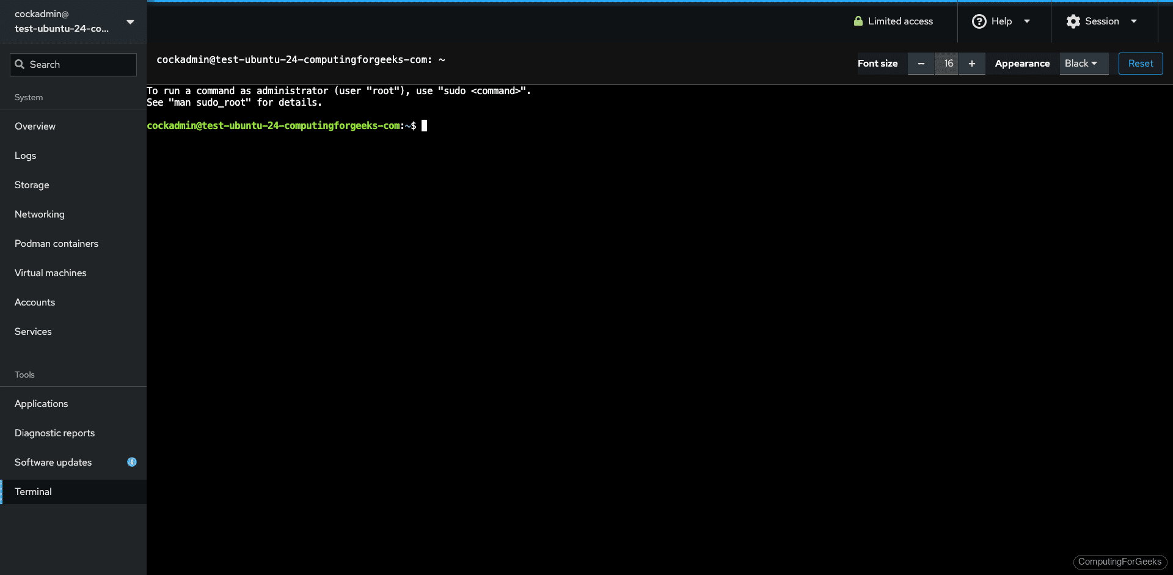Viewport: 1173px width, 575px height.
Task: Navigate to Virtual machines
Action: pos(50,273)
